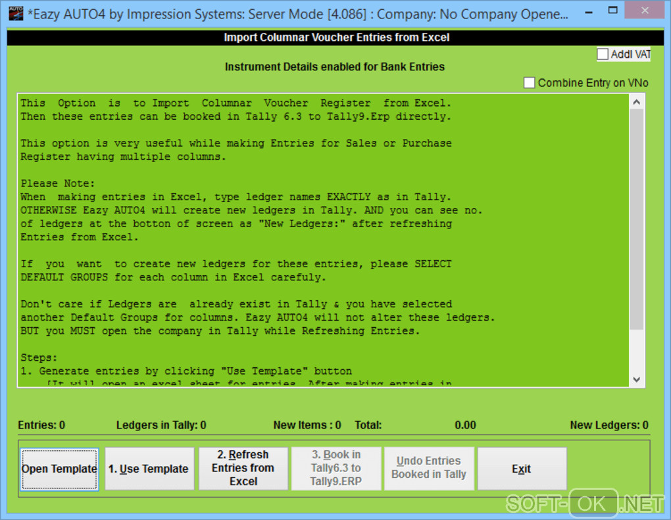Click 'Instrument Details enabled for Bank Entries' text
This screenshot has width=671, height=520.
(335, 67)
